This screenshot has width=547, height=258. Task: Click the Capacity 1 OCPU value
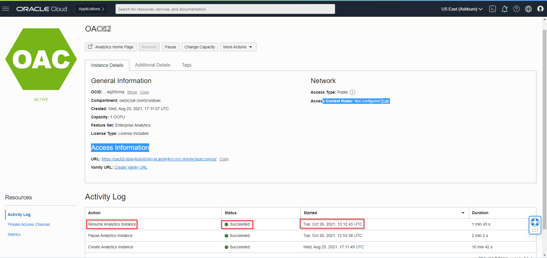(x=117, y=117)
